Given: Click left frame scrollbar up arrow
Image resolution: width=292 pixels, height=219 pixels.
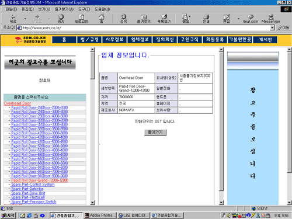Looking at the screenshot, I should pyautogui.click(x=92, y=50).
